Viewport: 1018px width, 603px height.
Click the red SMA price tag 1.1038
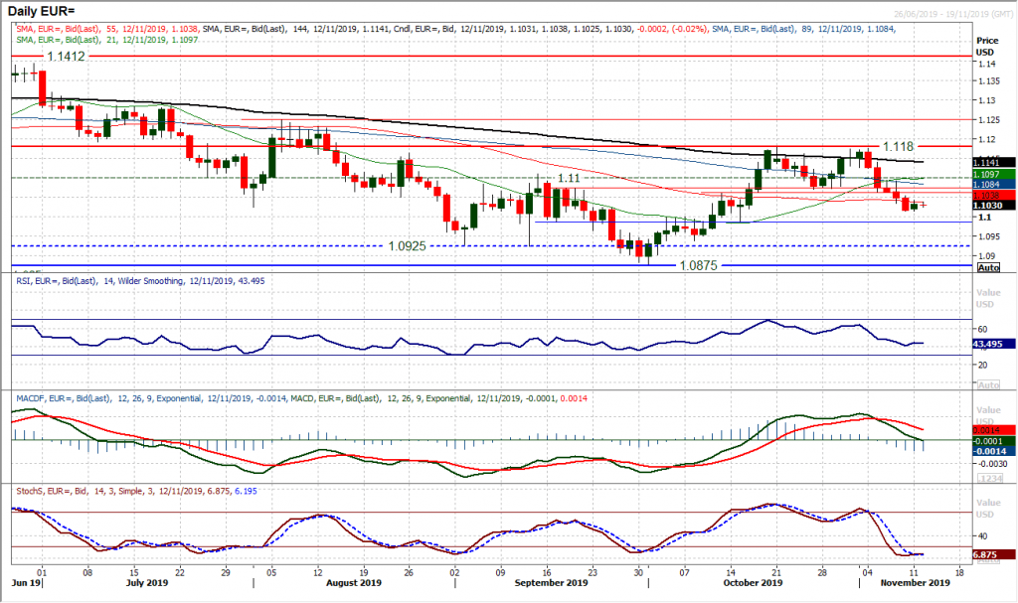pyautogui.click(x=985, y=195)
